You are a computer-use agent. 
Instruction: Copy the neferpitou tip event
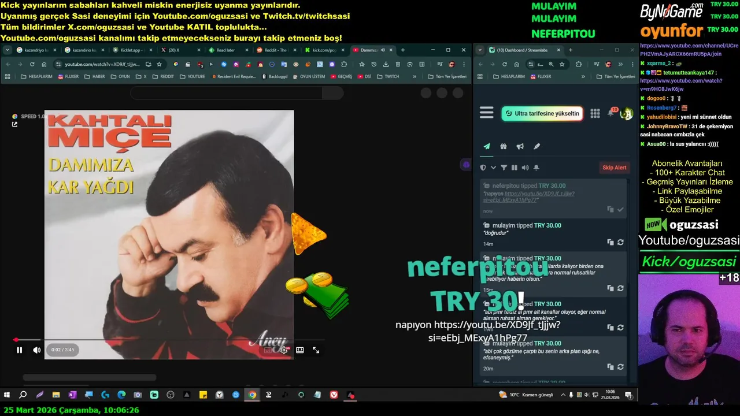pyautogui.click(x=610, y=209)
